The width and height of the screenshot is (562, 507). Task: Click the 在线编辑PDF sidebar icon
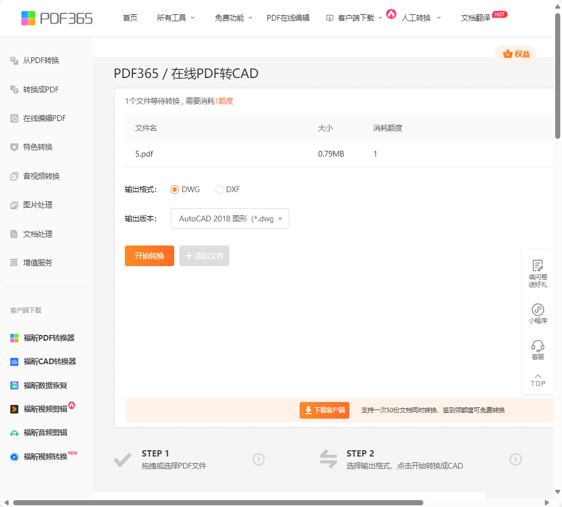coord(14,118)
